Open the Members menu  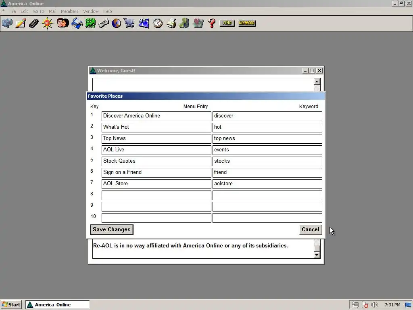click(69, 11)
